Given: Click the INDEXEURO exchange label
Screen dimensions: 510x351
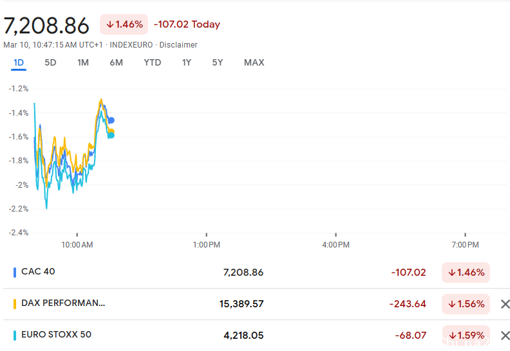Looking at the screenshot, I should (x=131, y=45).
